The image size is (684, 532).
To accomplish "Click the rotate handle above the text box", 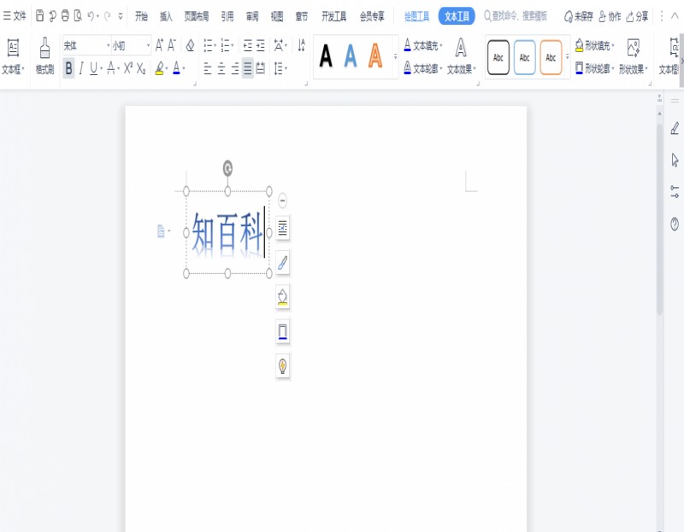I will (x=227, y=168).
